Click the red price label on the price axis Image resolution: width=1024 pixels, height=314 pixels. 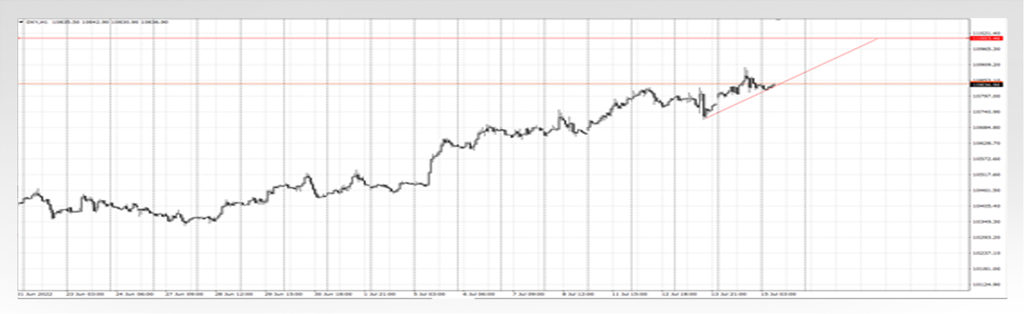[x=986, y=38]
